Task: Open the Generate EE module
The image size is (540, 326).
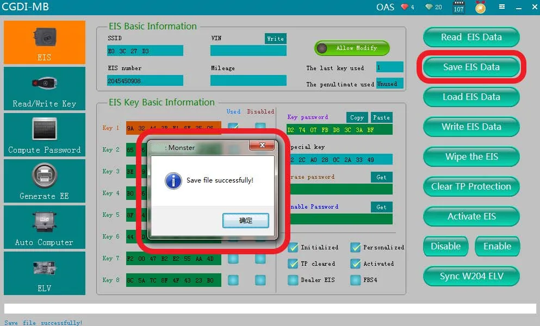Action: pos(45,181)
